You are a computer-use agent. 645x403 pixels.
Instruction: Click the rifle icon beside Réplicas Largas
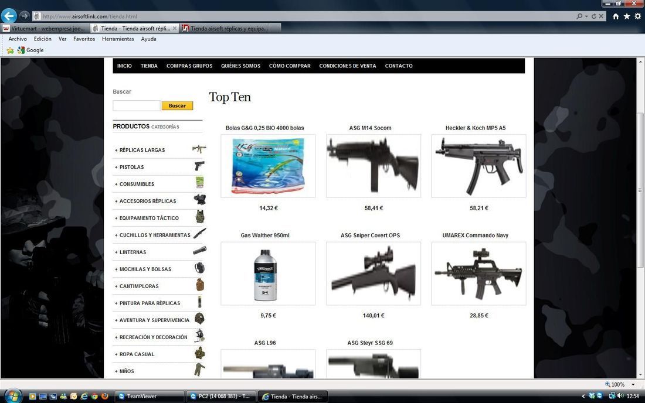coord(199,149)
